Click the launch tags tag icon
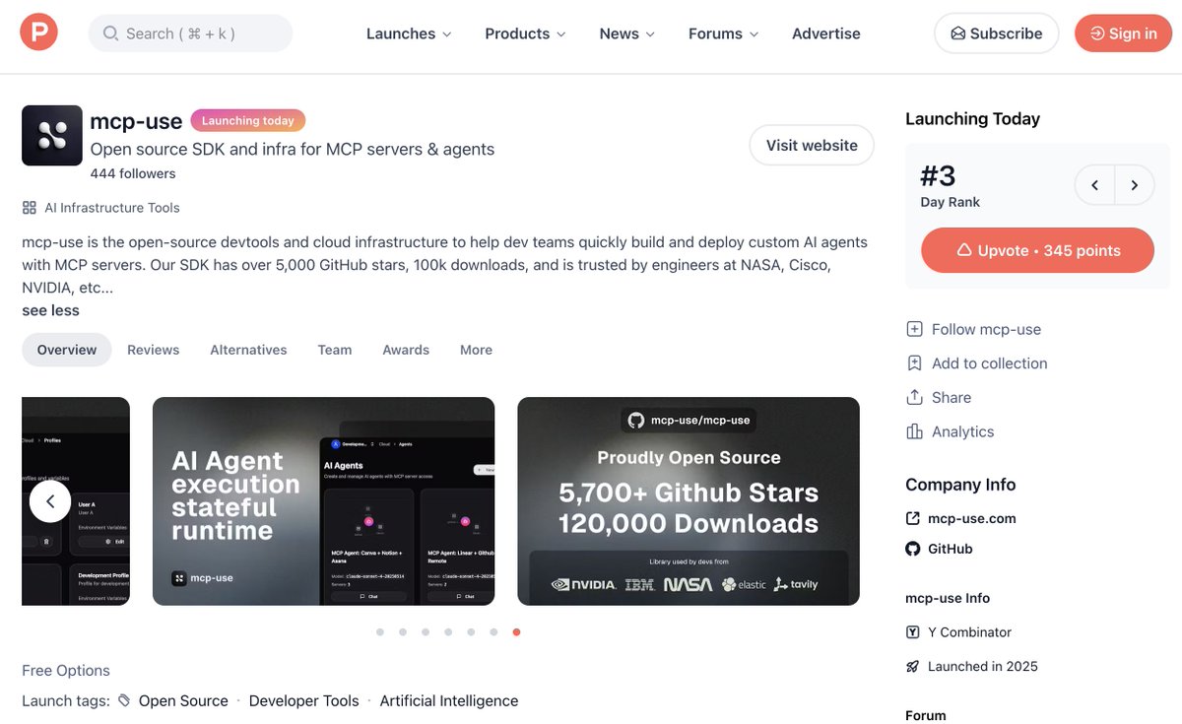The image size is (1182, 724). click(x=124, y=700)
